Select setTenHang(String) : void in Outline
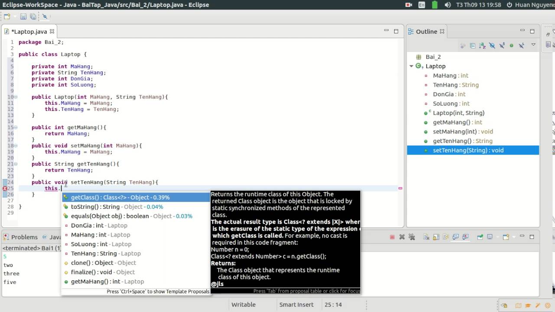The height and width of the screenshot is (312, 555). tap(473, 150)
